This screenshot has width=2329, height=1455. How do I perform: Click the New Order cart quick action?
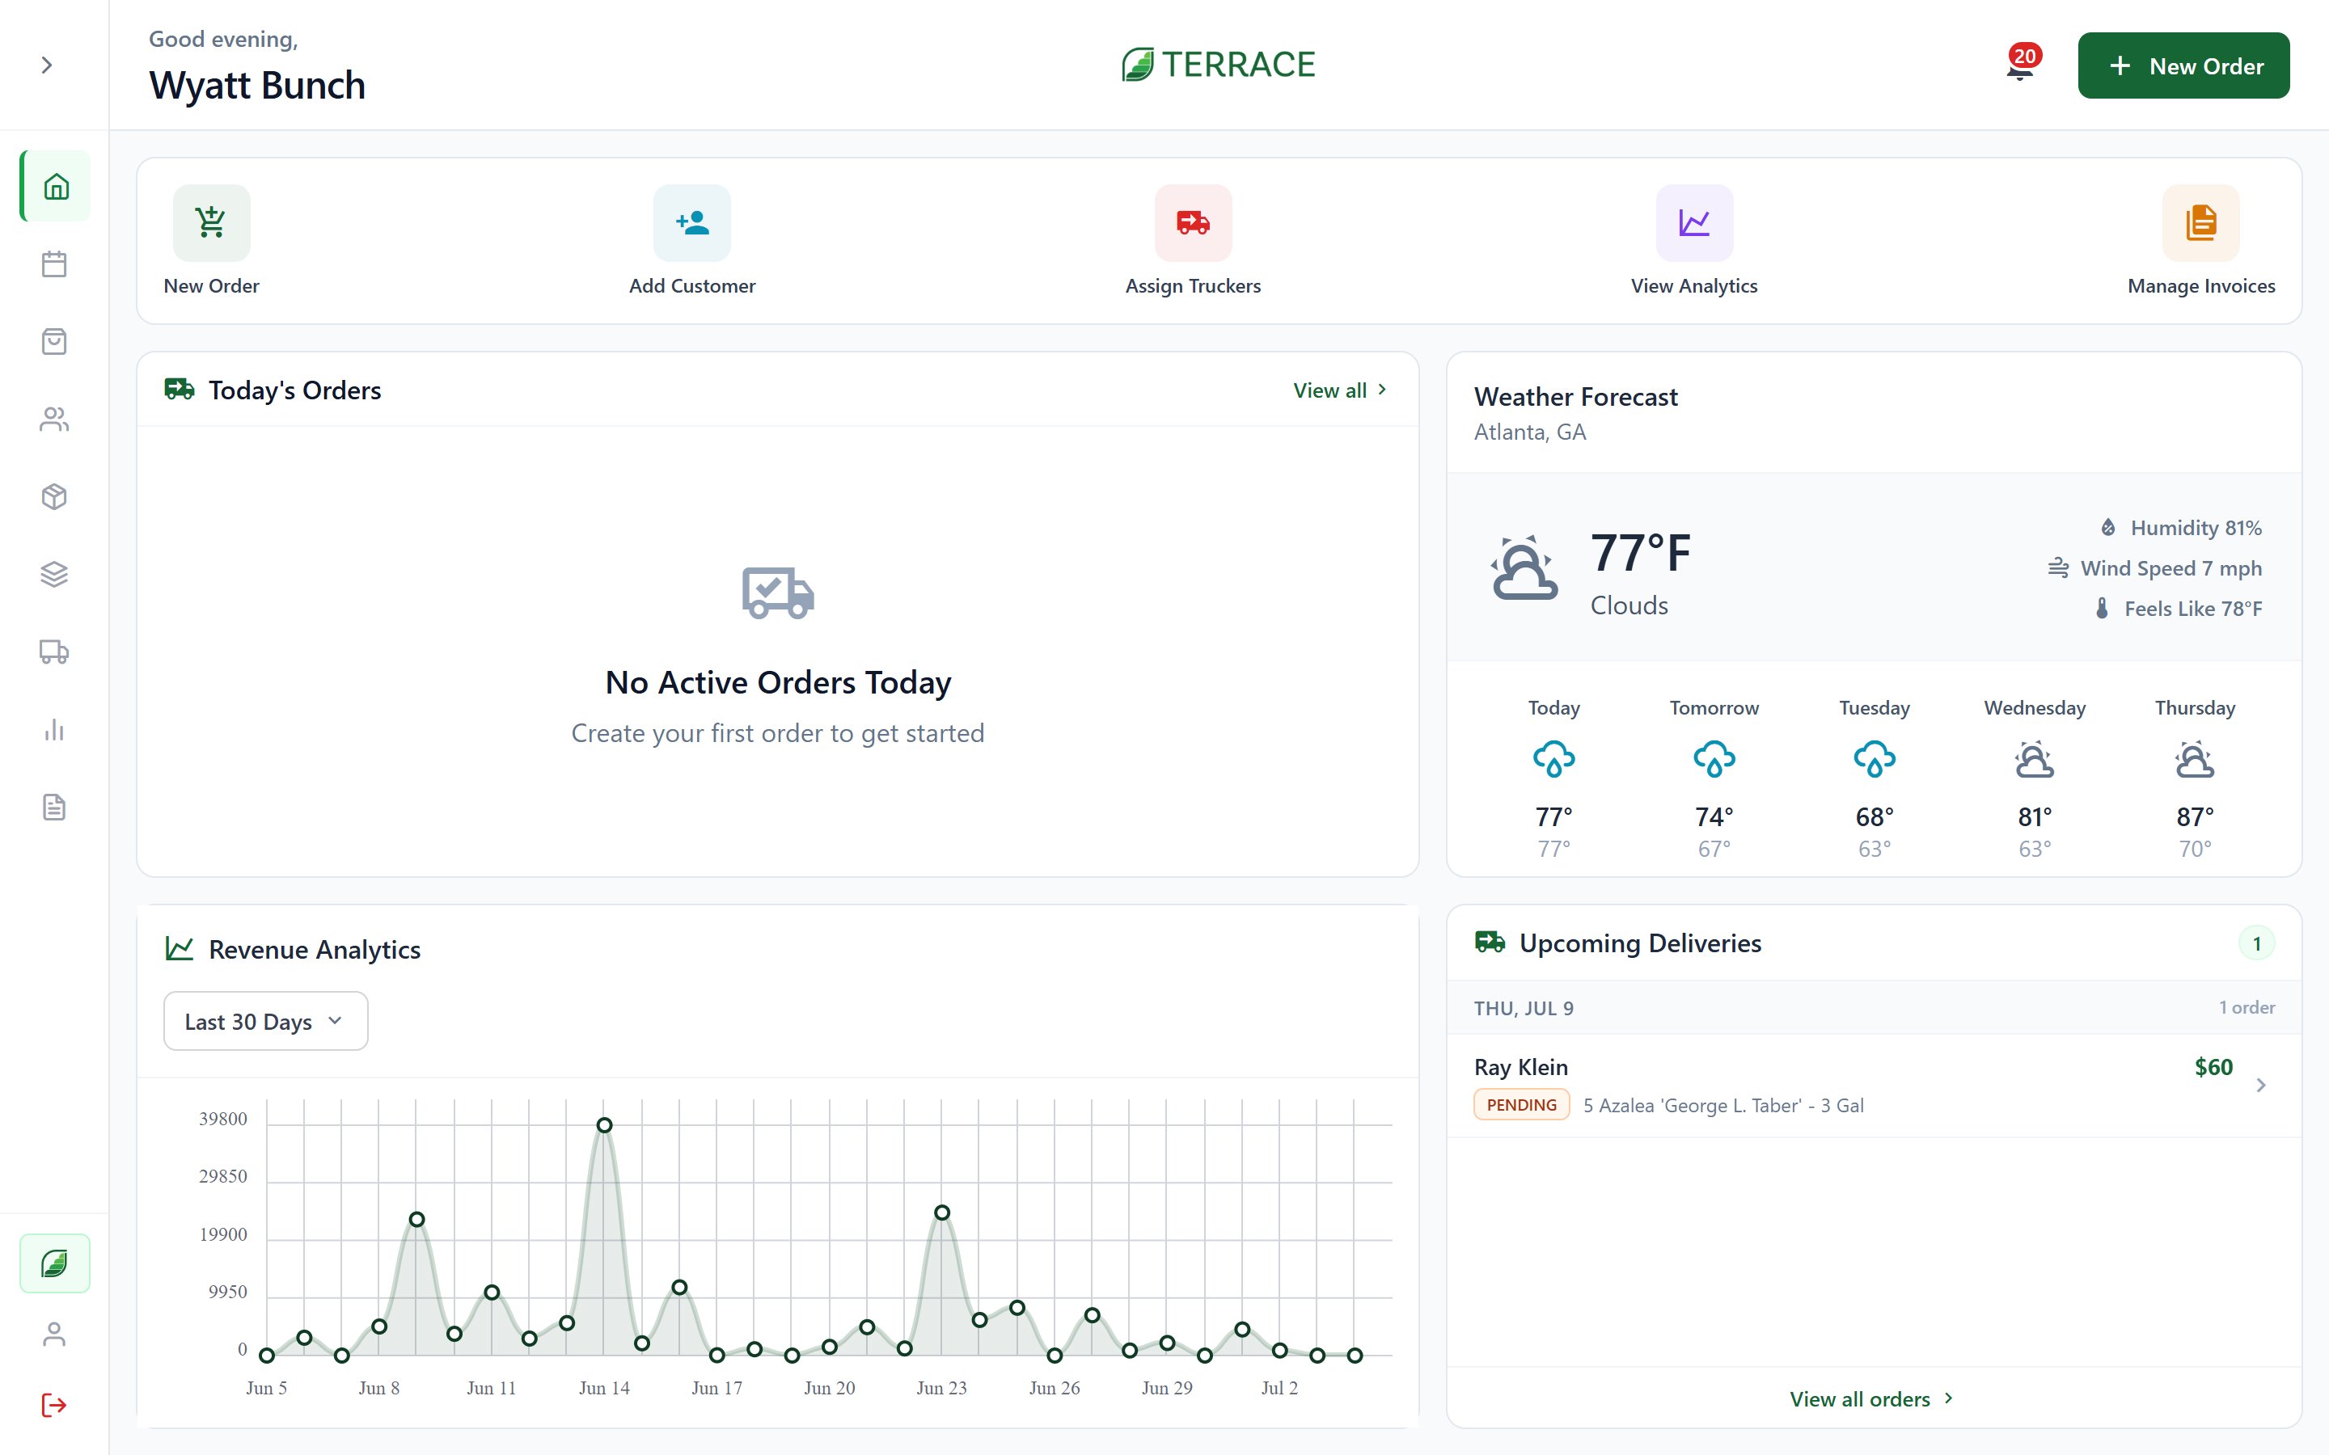pyautogui.click(x=212, y=223)
